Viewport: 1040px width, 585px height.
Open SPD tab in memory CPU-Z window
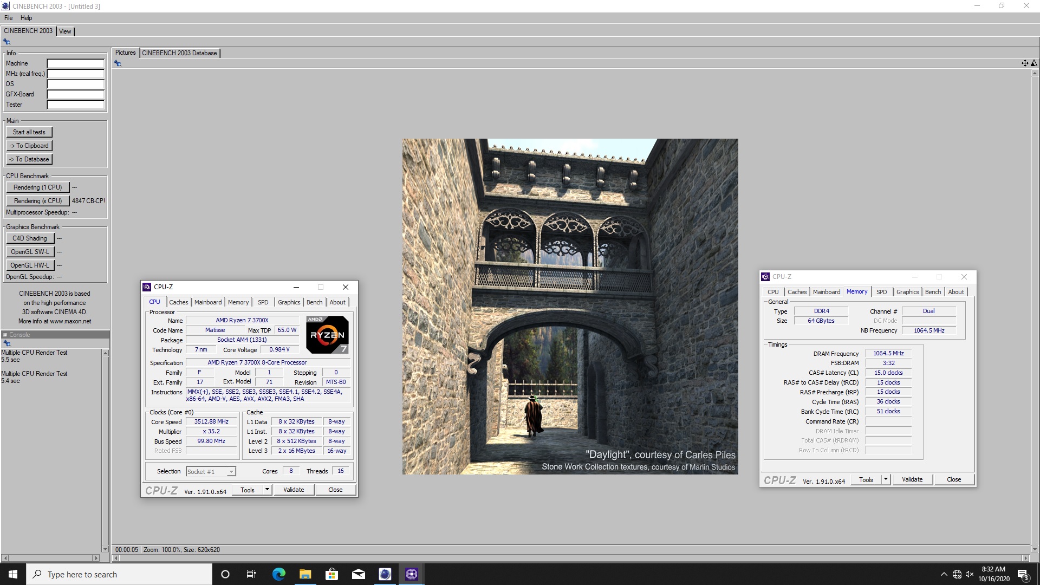(x=882, y=292)
